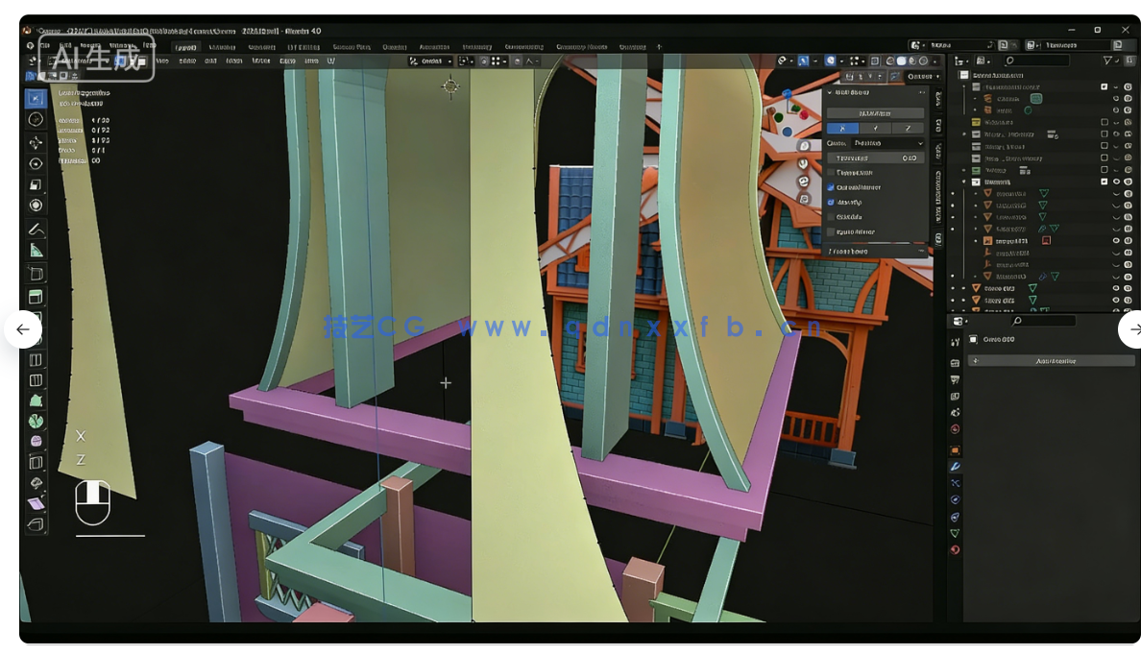Collapse the modifier panel header arrow

pyautogui.click(x=829, y=93)
